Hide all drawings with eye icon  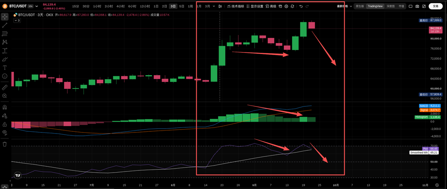tap(5, 132)
